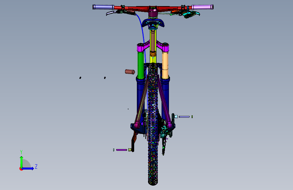Select the light-blue axle pin near the derailleur
Viewport: 293px width, 190px height.
tap(184, 117)
